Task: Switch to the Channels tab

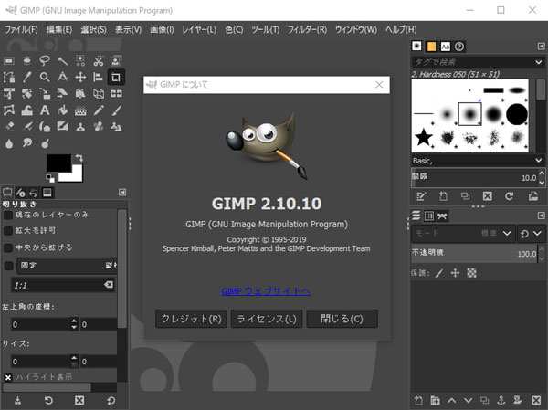Action: click(x=429, y=216)
